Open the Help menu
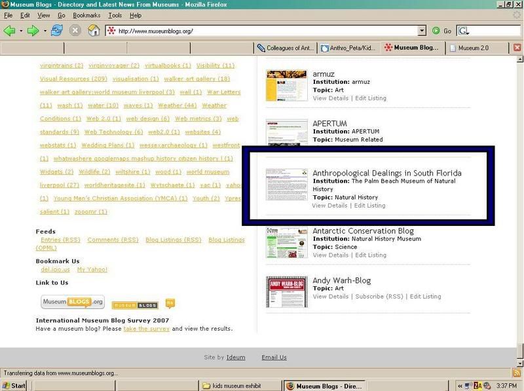 tap(136, 15)
